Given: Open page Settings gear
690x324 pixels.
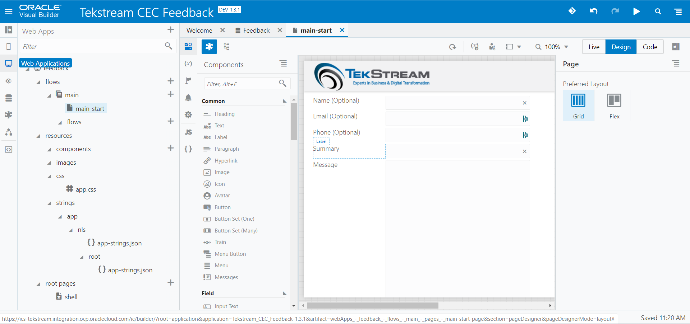Looking at the screenshot, I should click(x=188, y=115).
